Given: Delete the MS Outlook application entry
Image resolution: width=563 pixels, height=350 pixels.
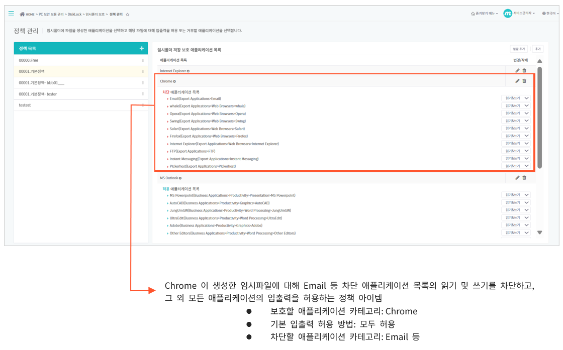Looking at the screenshot, I should click(x=524, y=178).
